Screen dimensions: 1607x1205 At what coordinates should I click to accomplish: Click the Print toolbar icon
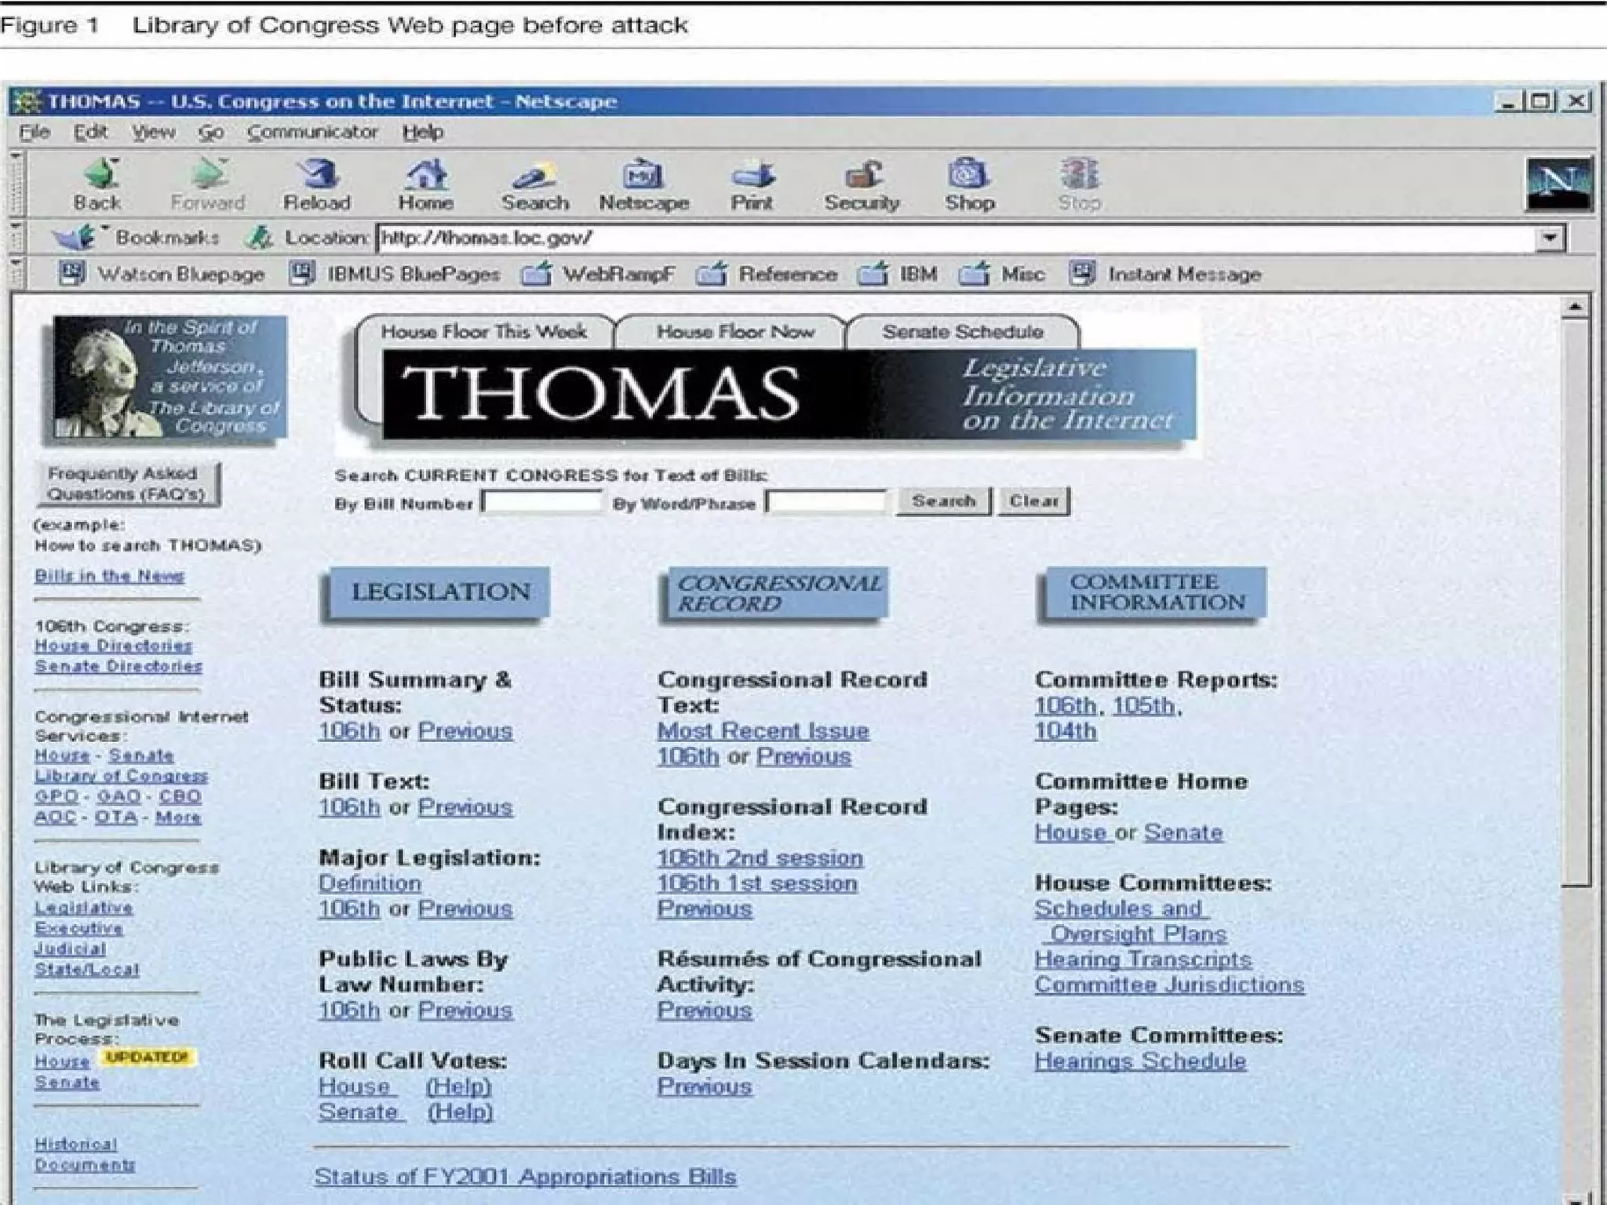click(x=752, y=174)
